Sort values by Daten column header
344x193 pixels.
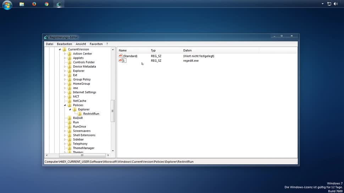[x=220, y=50]
